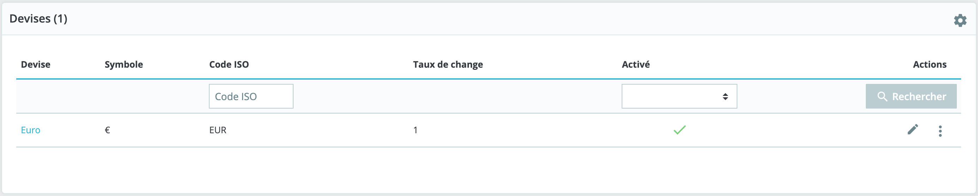Click the Symbole column header
The width and height of the screenshot is (978, 196).
tap(123, 65)
